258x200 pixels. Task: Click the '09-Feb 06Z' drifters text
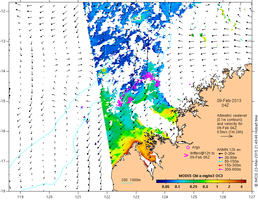(x=200, y=157)
